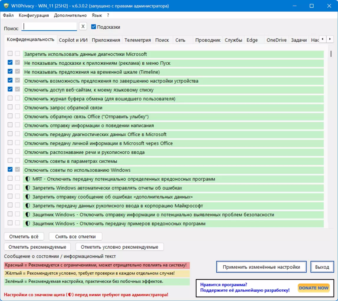The image size is (338, 301).
Task: Uncheck Не показывать подсказки к приложениям в меню Пуск
Action: pyautogui.click(x=10, y=62)
